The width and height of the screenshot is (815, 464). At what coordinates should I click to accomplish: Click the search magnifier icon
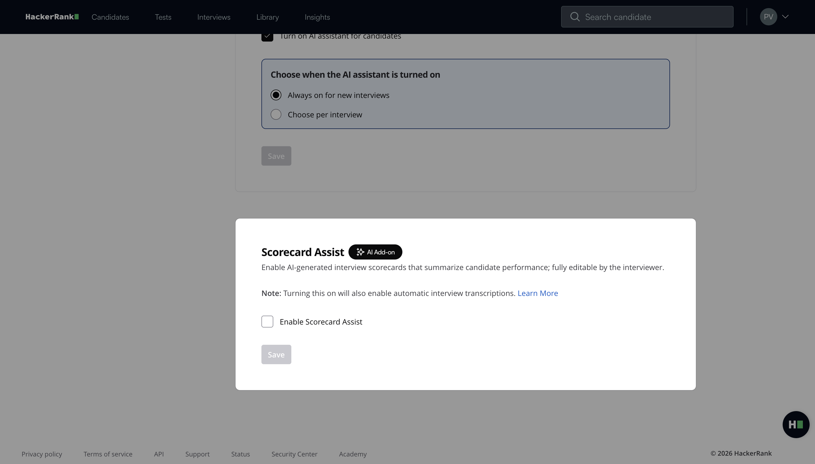coord(575,17)
